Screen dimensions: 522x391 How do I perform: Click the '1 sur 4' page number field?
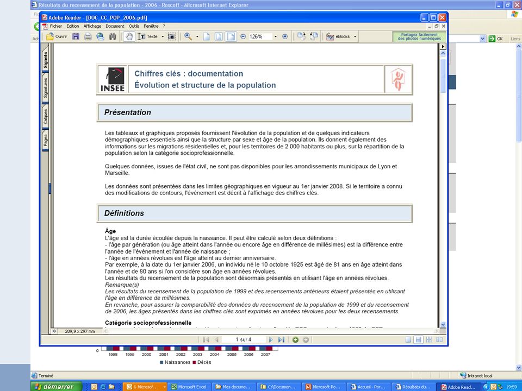point(244,339)
